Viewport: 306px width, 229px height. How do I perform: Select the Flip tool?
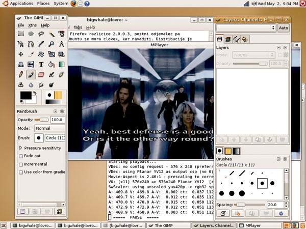point(31,64)
